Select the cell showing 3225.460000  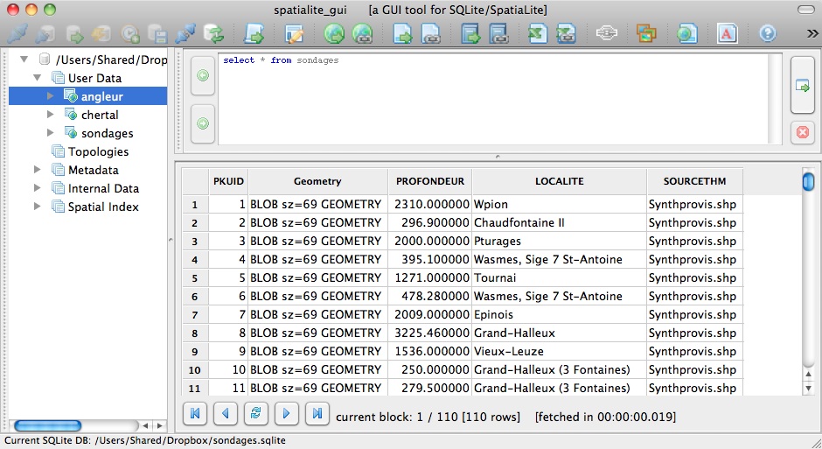(430, 333)
